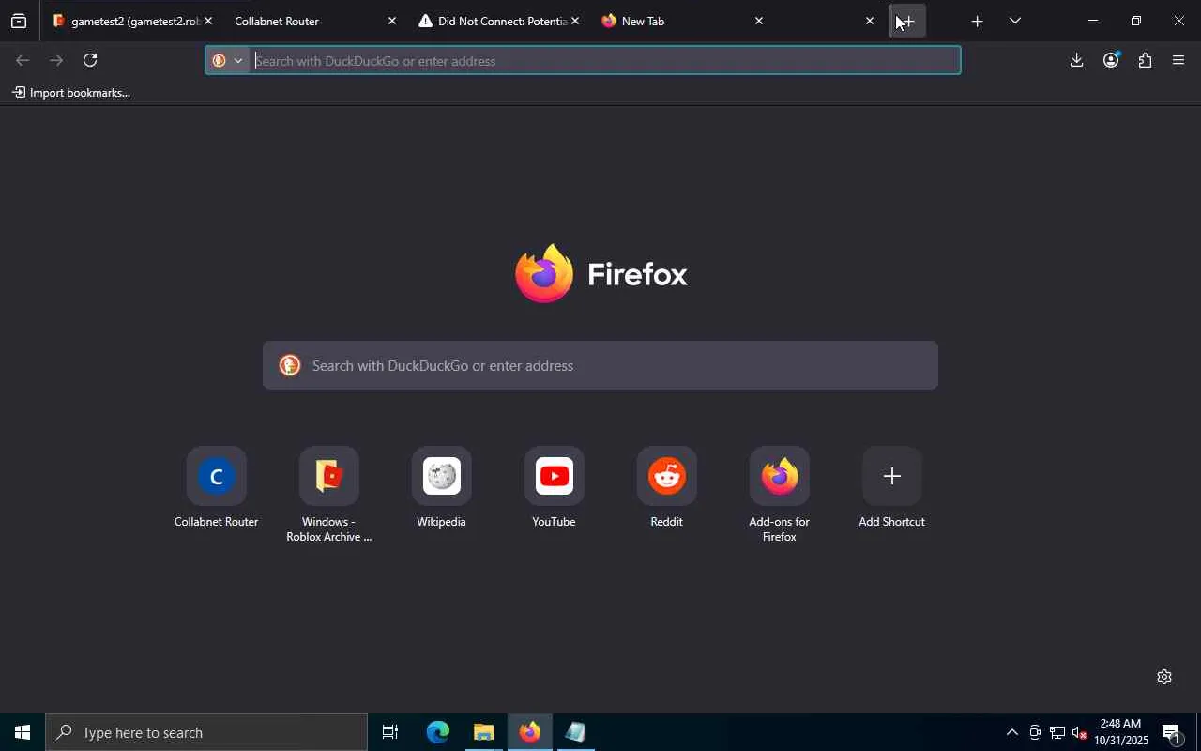Image resolution: width=1201 pixels, height=751 pixels.
Task: Open the Add-ons for Firefox shortcut
Action: coord(779,496)
